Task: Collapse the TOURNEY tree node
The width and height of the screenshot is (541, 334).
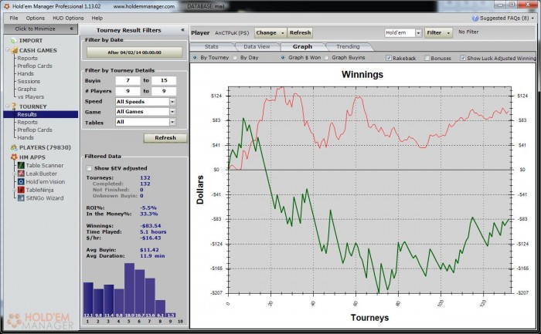Action: (x=7, y=106)
